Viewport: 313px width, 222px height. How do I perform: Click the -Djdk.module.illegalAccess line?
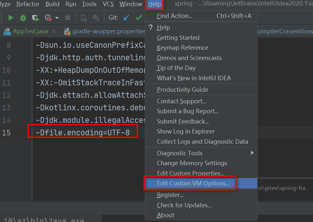point(90,120)
